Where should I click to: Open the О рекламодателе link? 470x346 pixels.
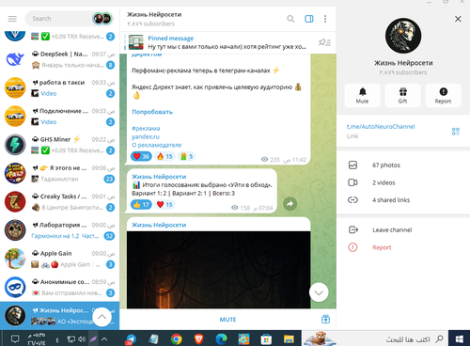157,145
